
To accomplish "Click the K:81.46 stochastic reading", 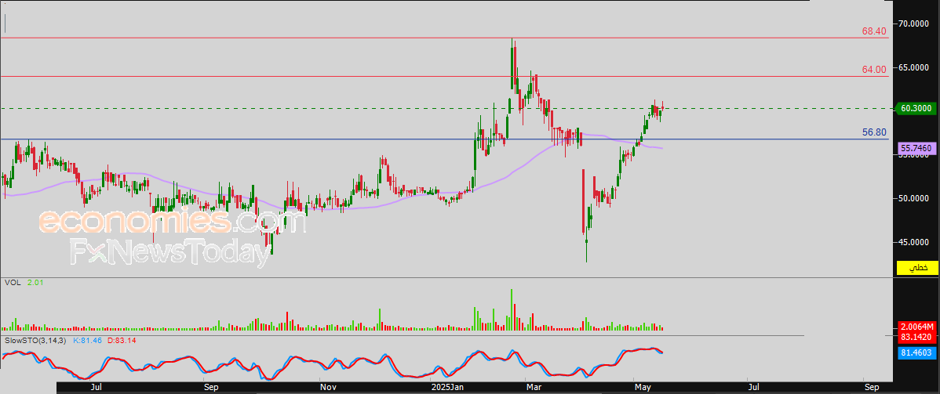I will click(88, 340).
